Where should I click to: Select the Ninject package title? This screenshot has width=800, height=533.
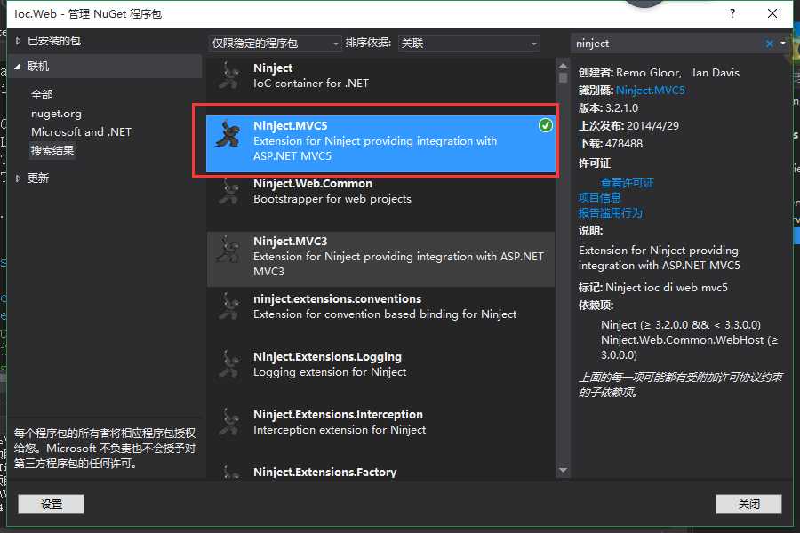point(273,68)
